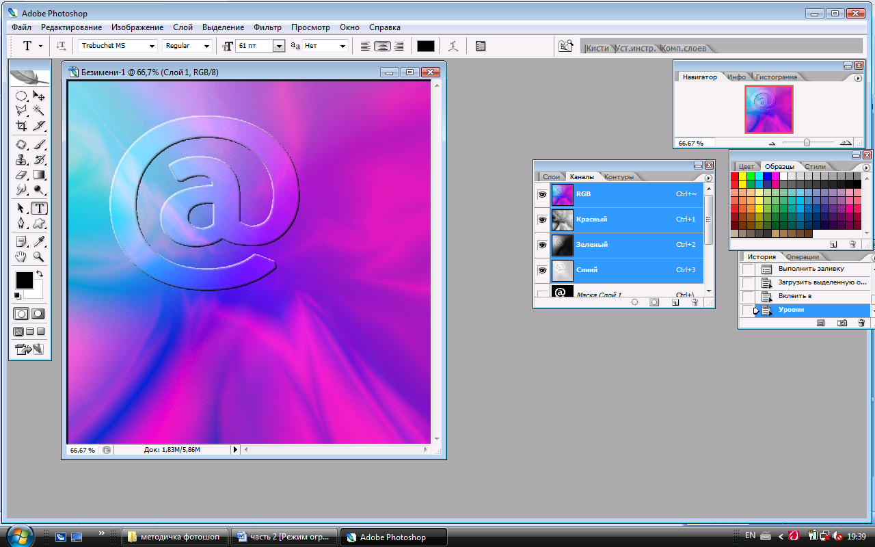Open the anti-aliasing dropdown Нет
The image size is (875, 547).
click(342, 46)
